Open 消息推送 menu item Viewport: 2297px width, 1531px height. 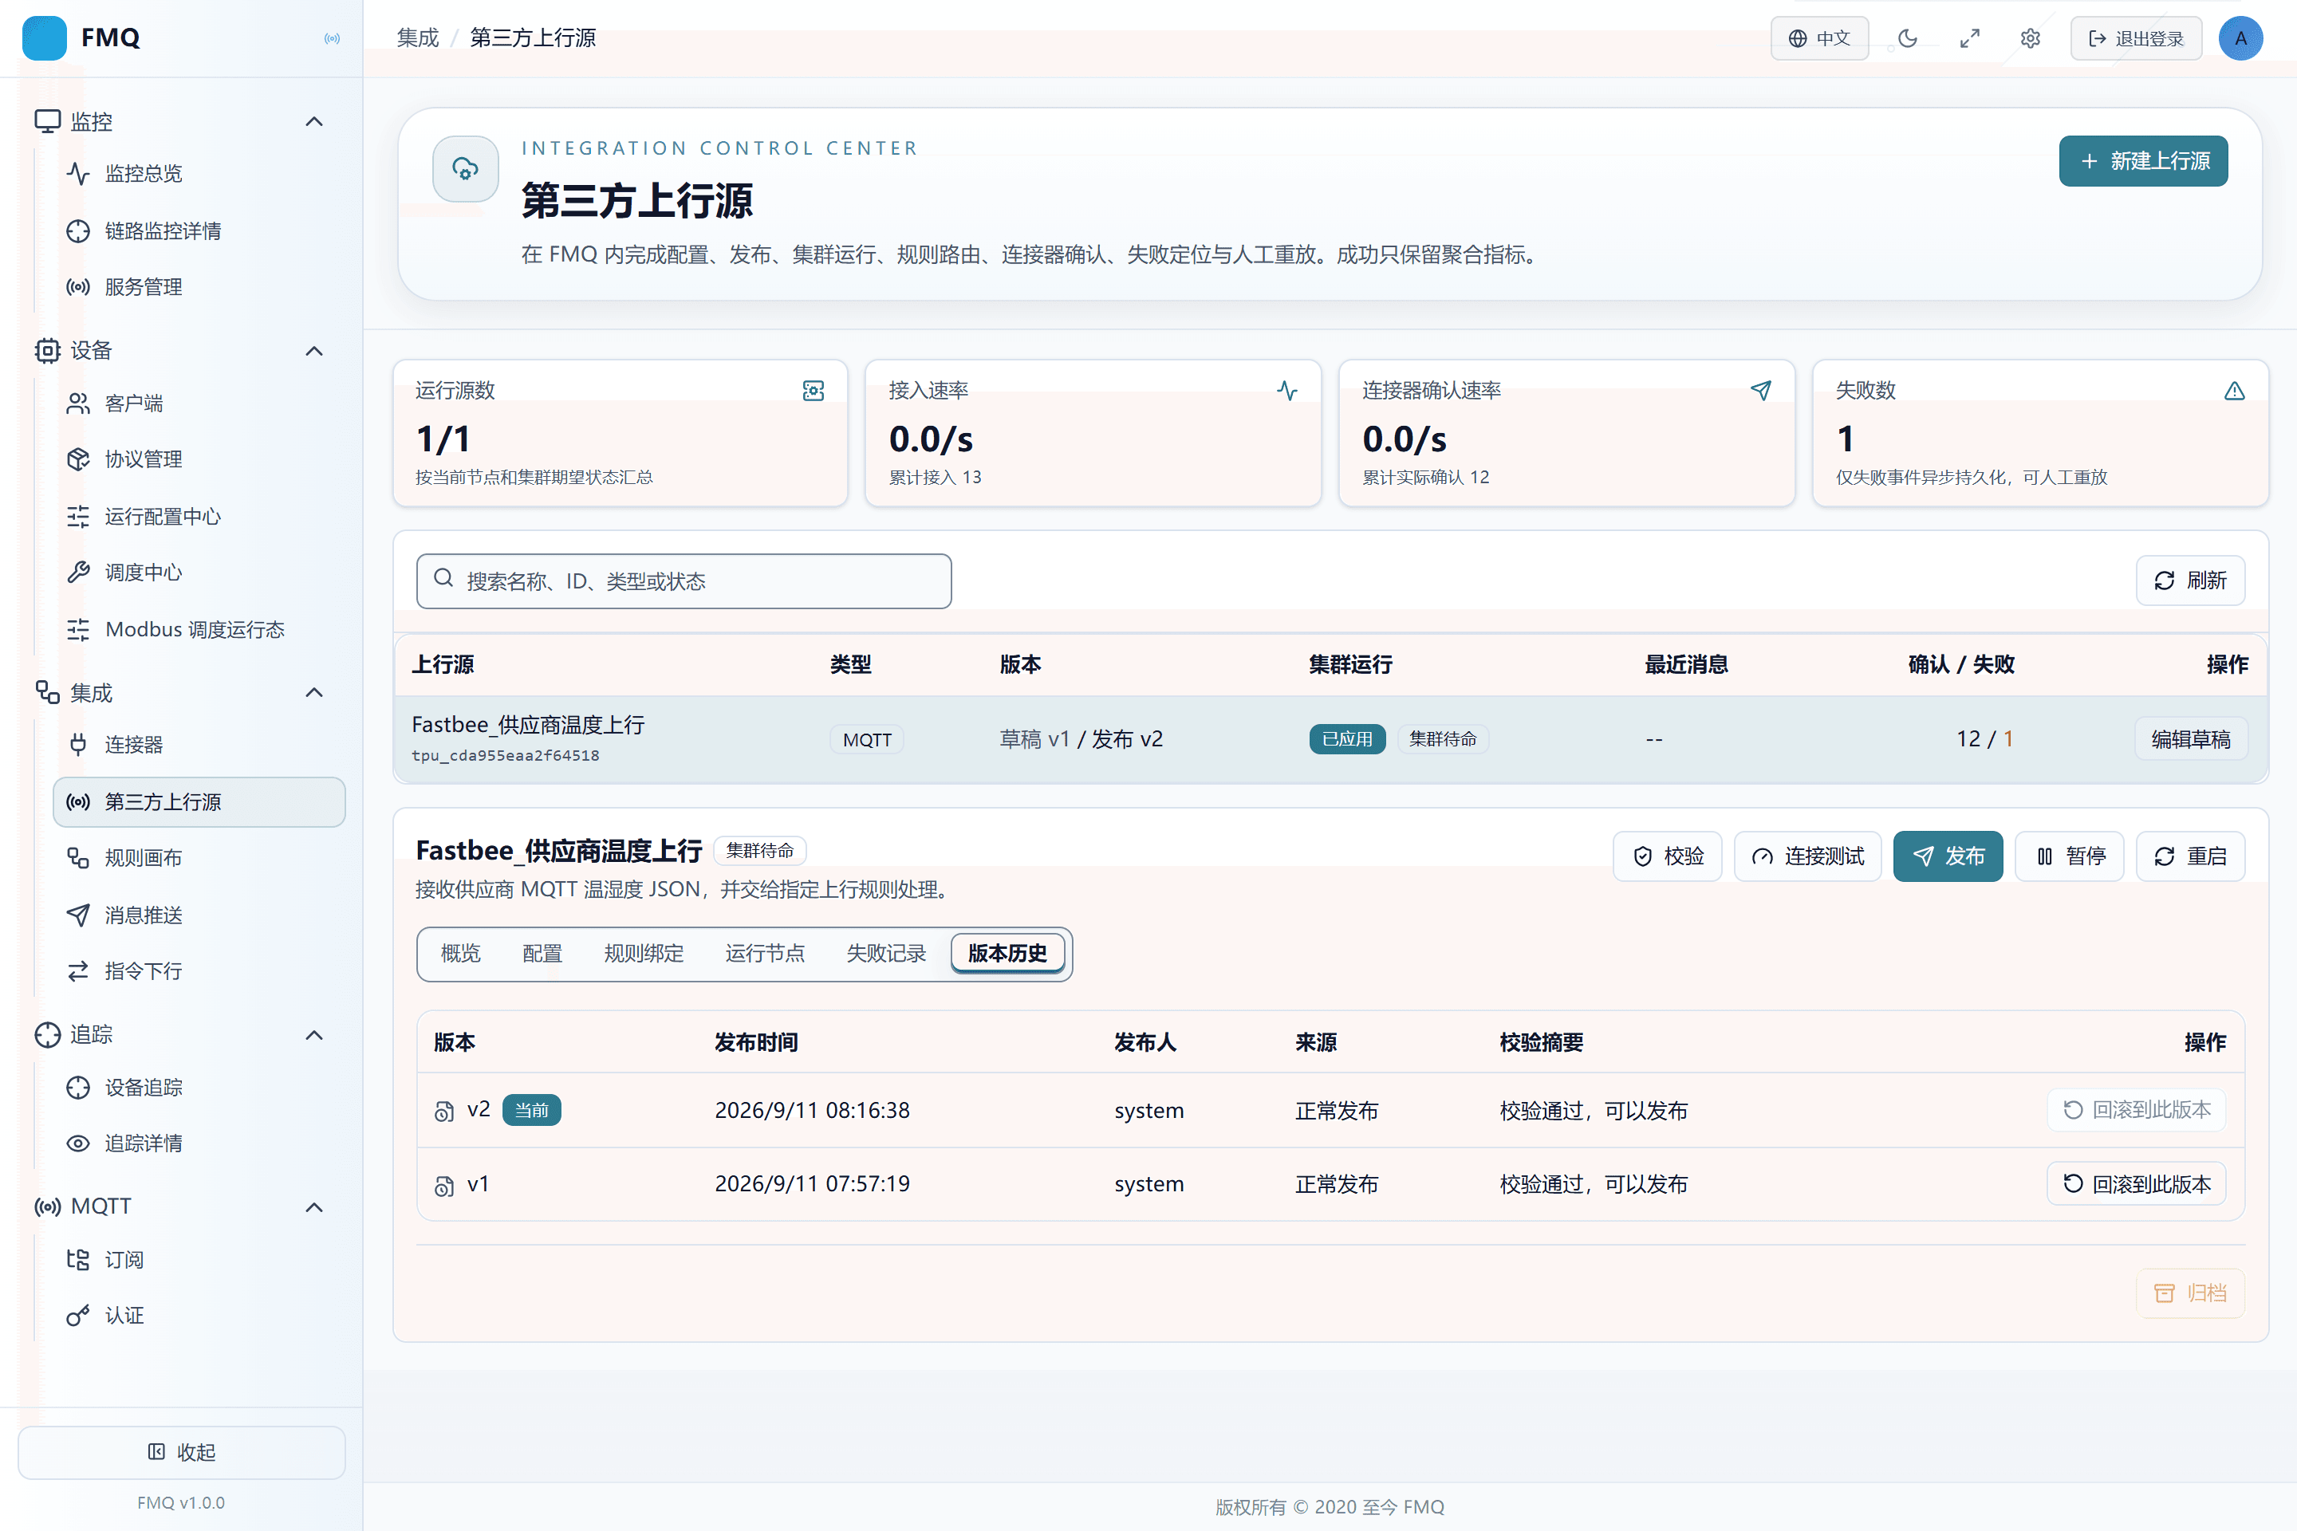(199, 915)
